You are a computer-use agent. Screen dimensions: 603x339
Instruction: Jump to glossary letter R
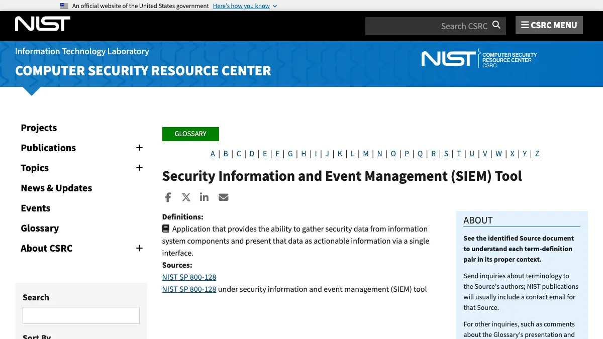click(434, 154)
